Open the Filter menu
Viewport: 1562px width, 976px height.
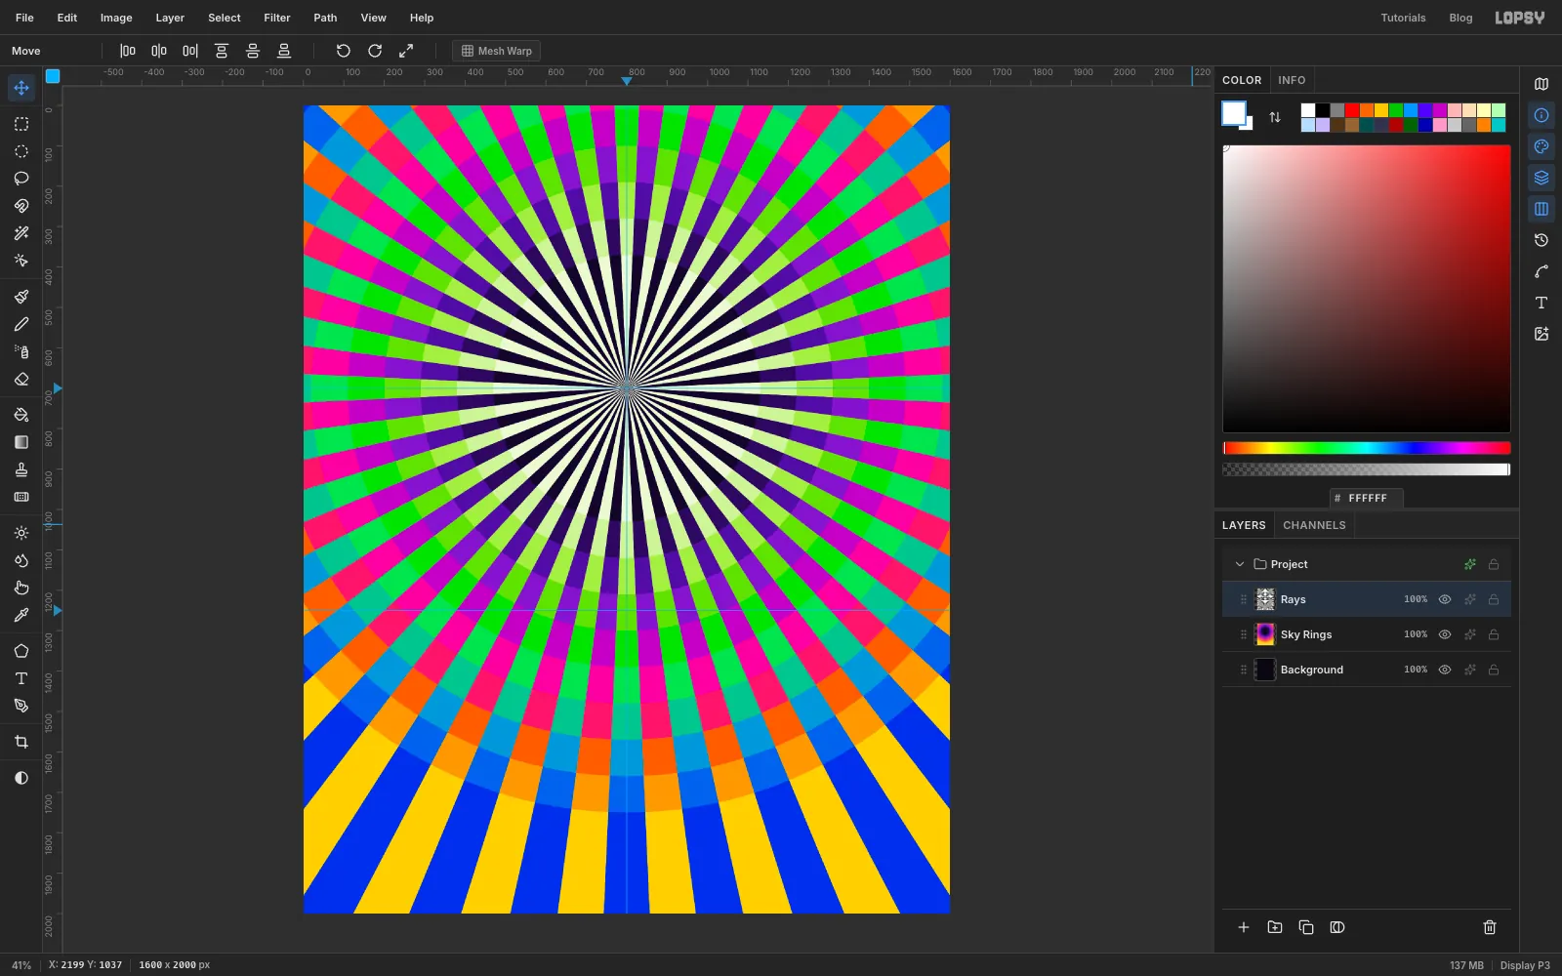tap(277, 18)
